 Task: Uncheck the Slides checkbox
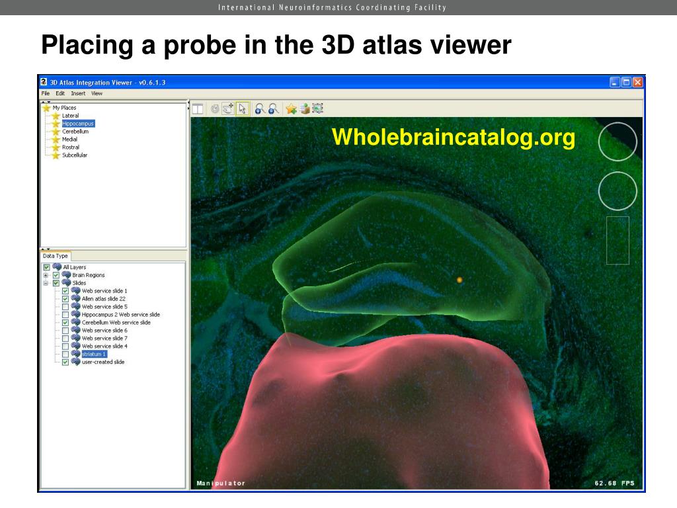point(56,283)
